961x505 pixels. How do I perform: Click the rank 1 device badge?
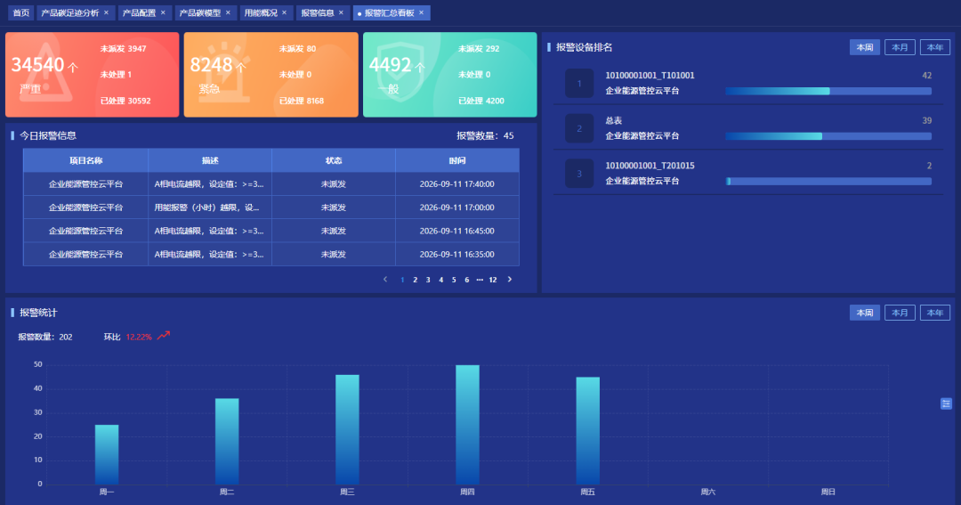pos(579,84)
